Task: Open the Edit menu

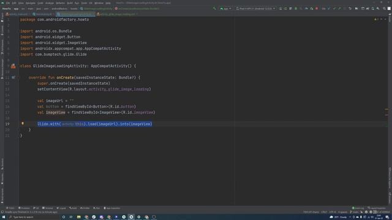Action: 14,3
